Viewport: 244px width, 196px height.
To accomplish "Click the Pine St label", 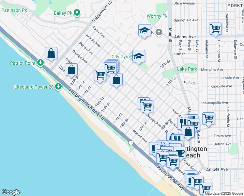I will pyautogui.click(x=189, y=46).
